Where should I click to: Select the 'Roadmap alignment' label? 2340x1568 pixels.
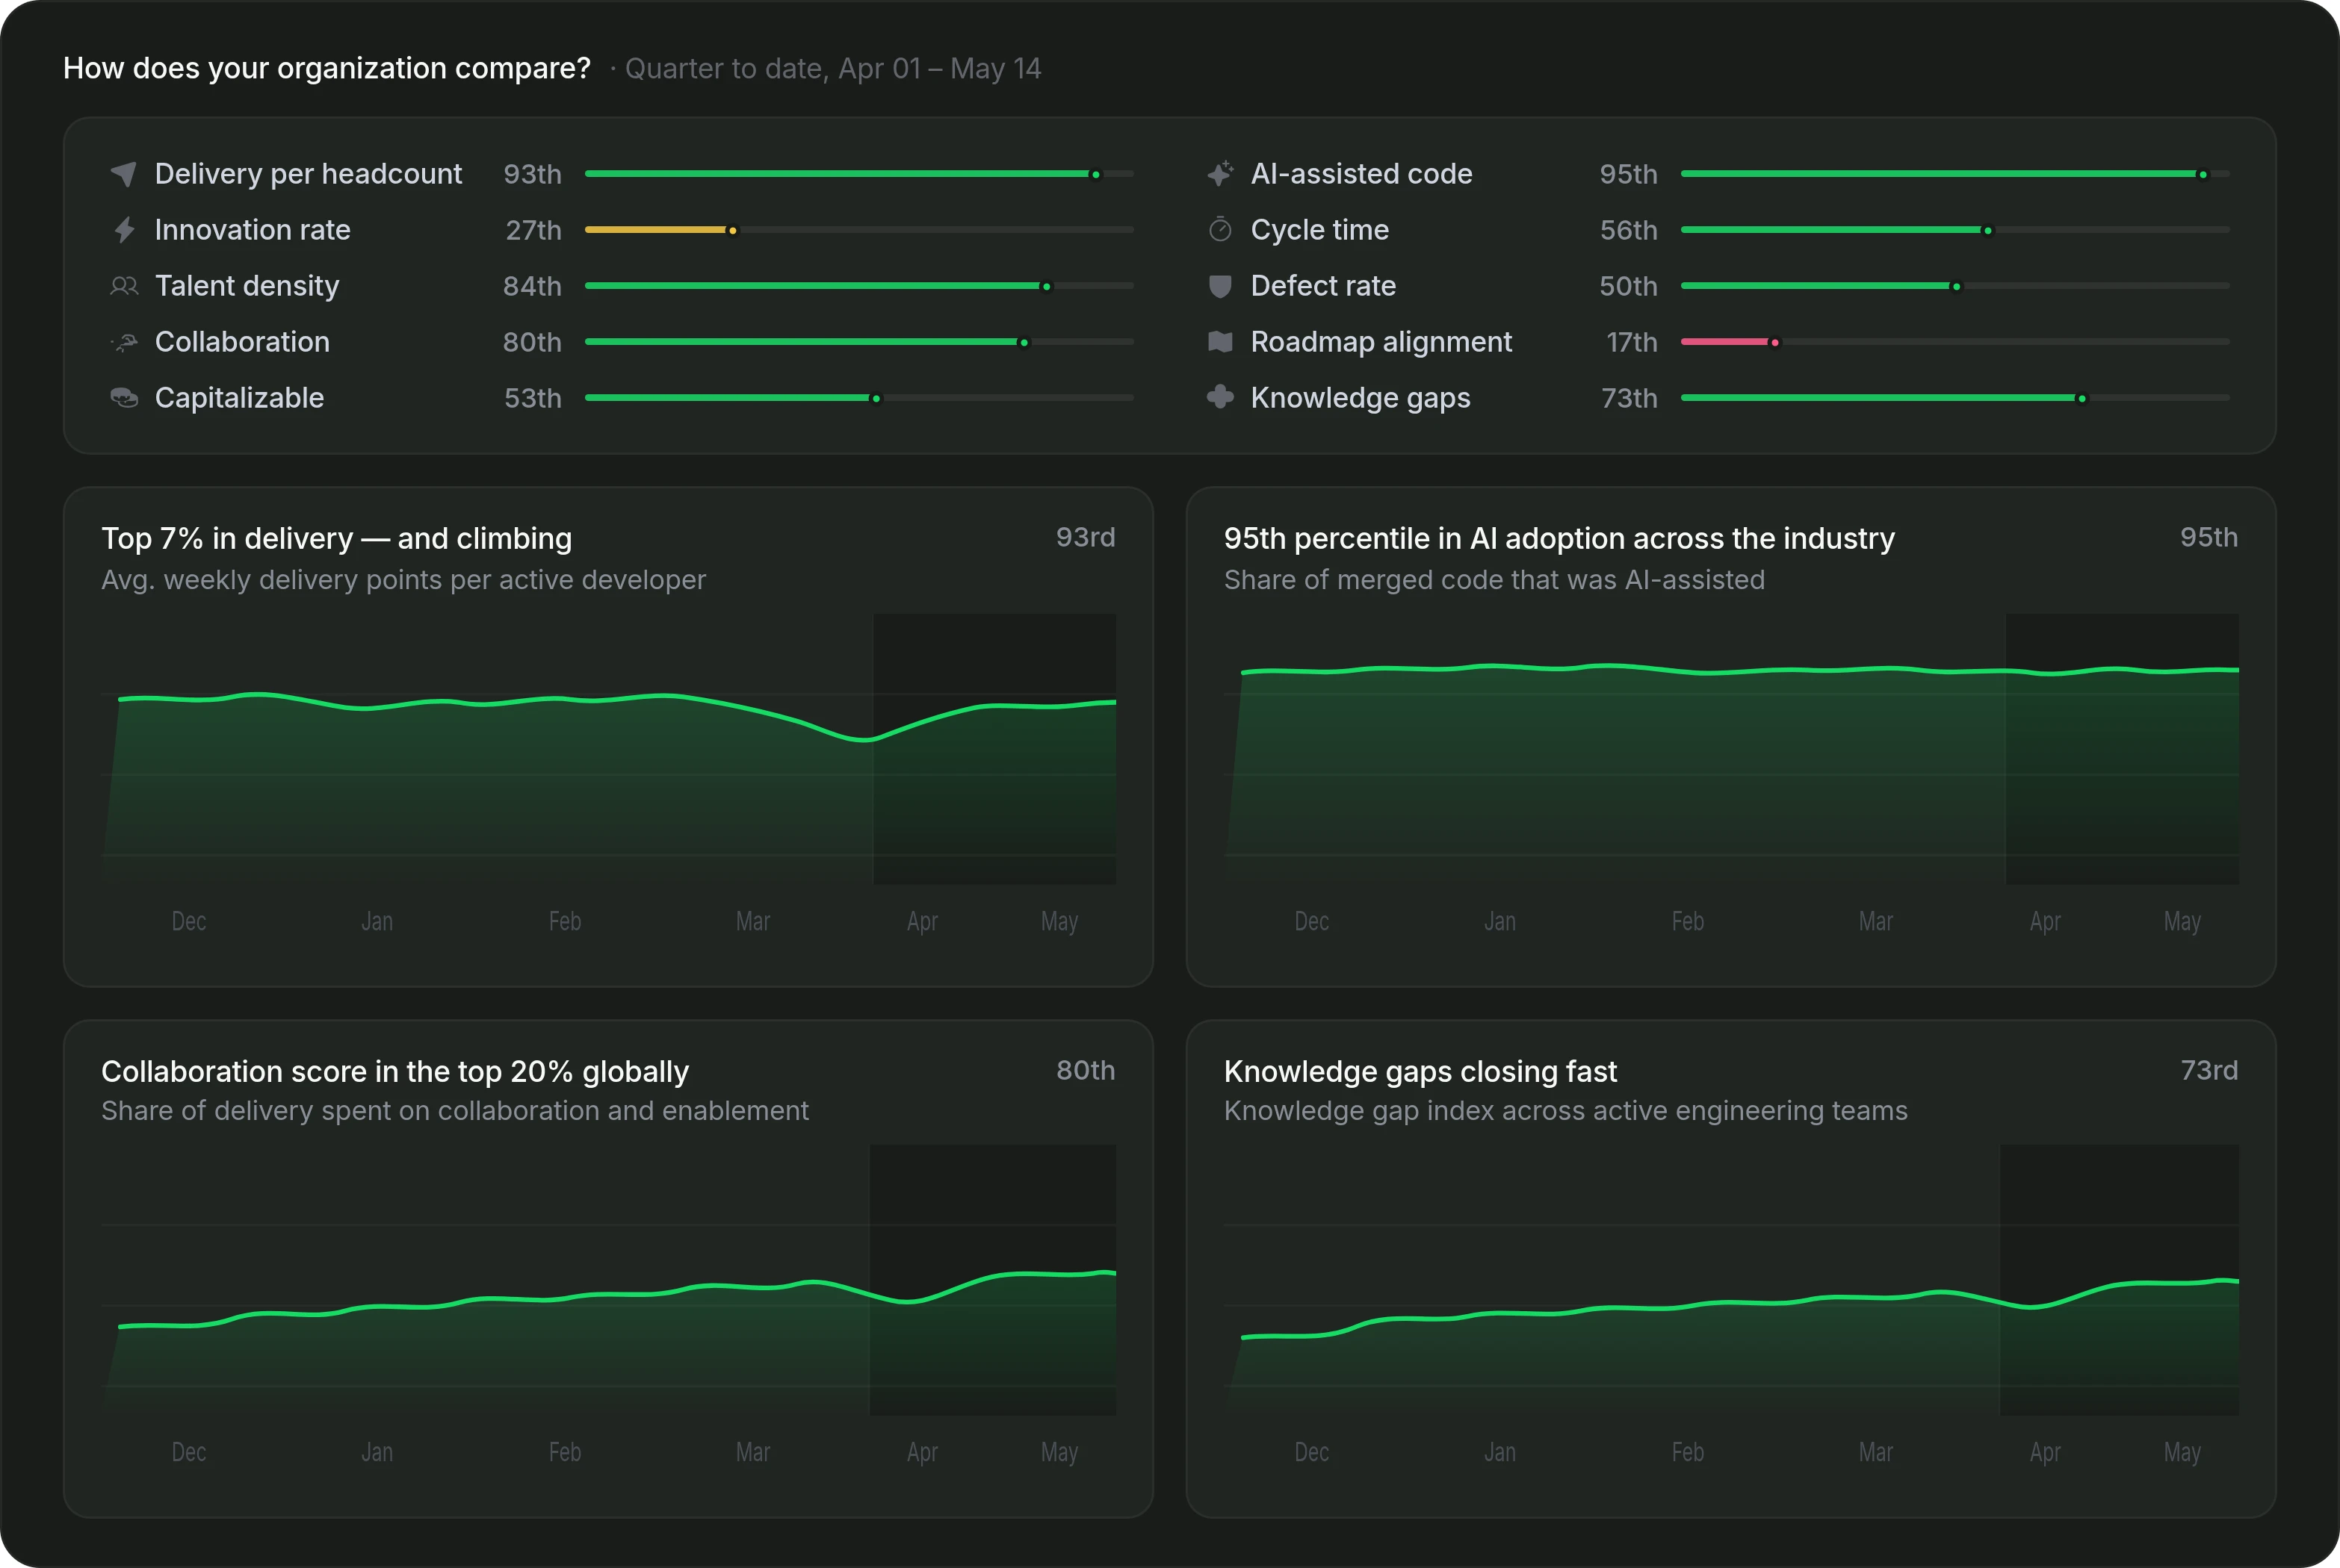pyautogui.click(x=1381, y=342)
